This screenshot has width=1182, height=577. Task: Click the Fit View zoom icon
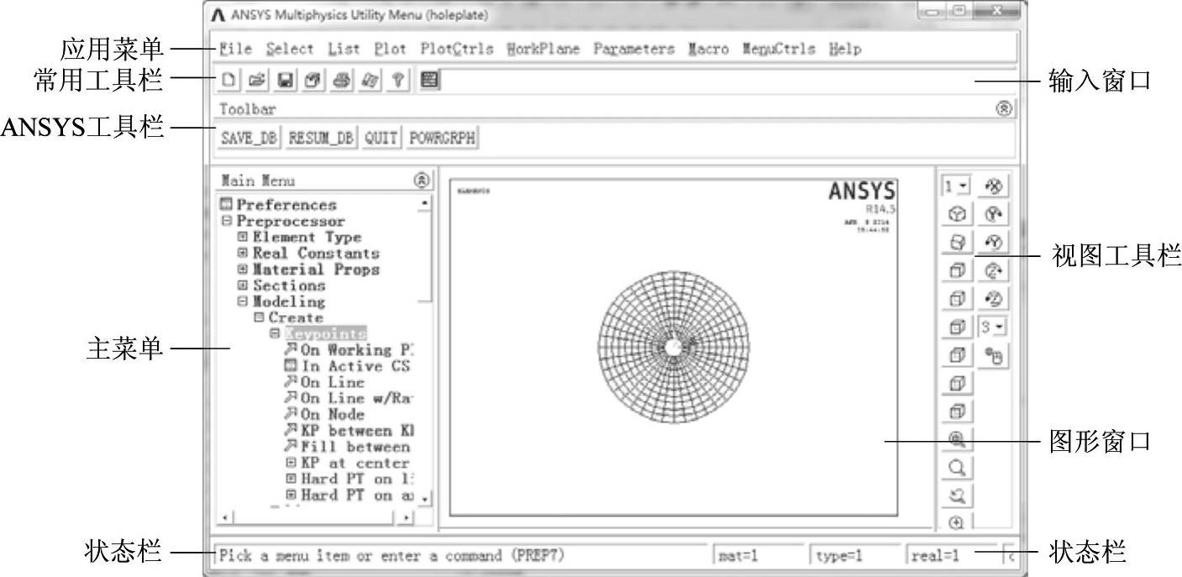point(957,439)
